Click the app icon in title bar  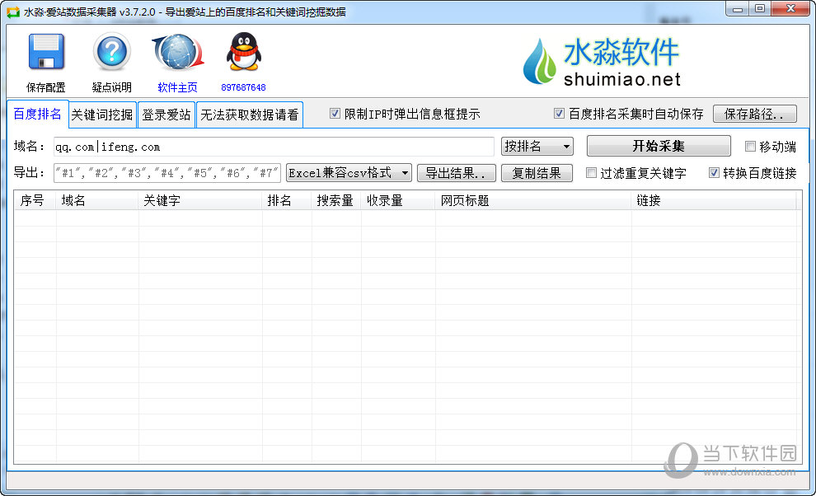(12, 12)
